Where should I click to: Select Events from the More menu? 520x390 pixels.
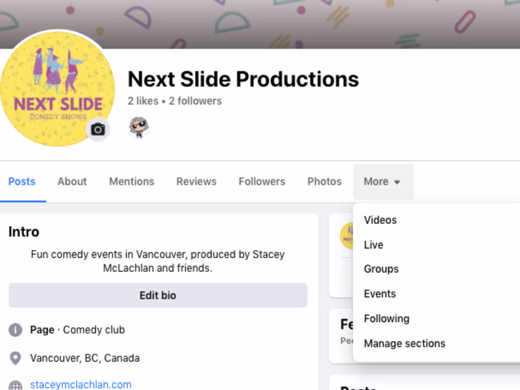[x=380, y=294]
